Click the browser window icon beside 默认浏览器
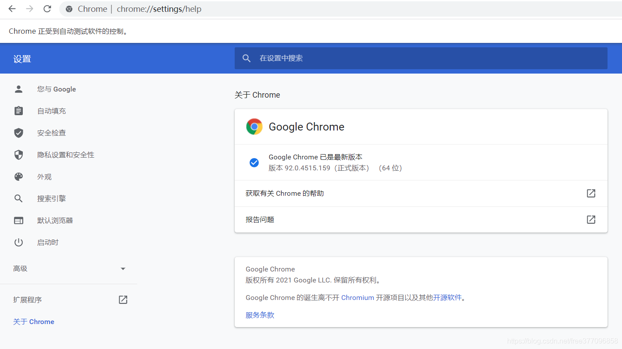The width and height of the screenshot is (622, 349). click(18, 220)
